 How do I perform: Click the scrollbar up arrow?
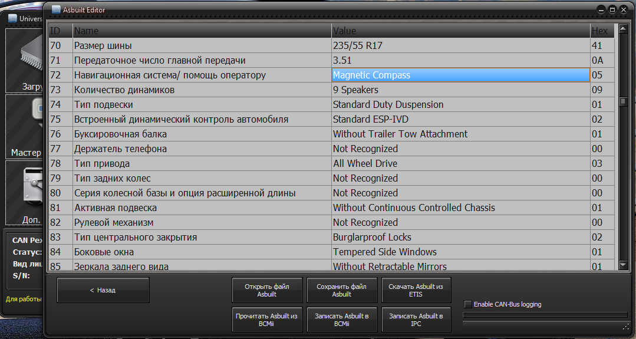pyautogui.click(x=622, y=29)
